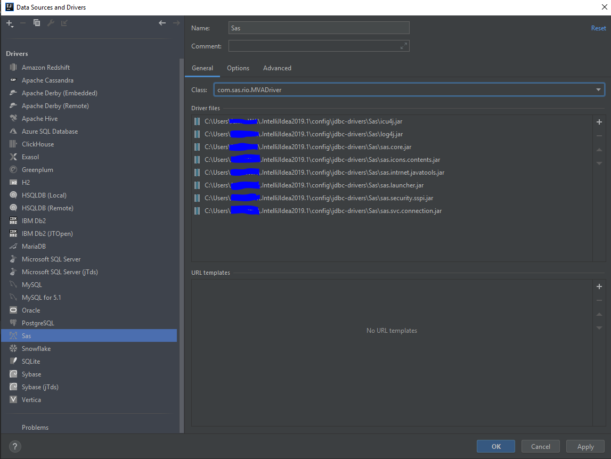Move a driver file down with the arrow
Image resolution: width=611 pixels, height=459 pixels.
[599, 163]
